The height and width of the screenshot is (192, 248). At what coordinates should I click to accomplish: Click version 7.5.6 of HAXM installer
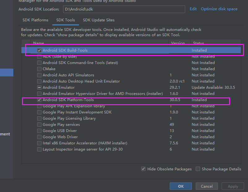point(174,143)
